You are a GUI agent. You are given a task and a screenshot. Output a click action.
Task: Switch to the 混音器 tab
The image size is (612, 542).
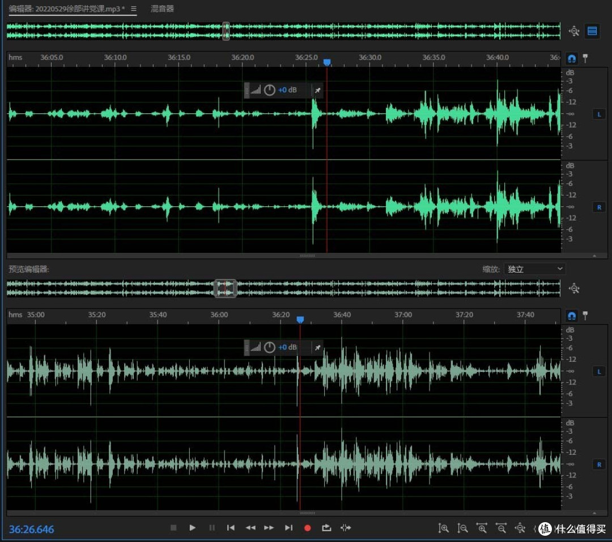pyautogui.click(x=162, y=9)
